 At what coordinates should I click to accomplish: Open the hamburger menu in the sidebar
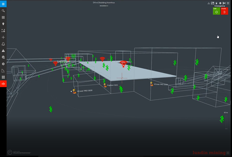click(x=3, y=4)
